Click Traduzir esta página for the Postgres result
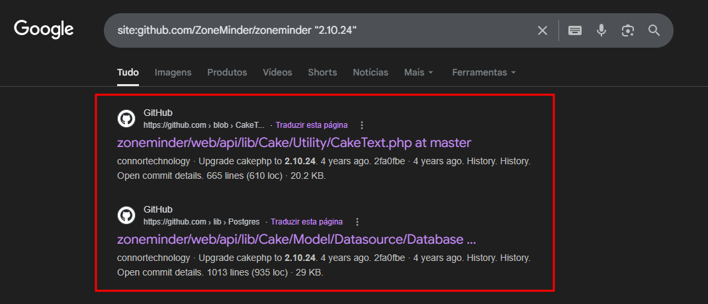 tap(306, 222)
